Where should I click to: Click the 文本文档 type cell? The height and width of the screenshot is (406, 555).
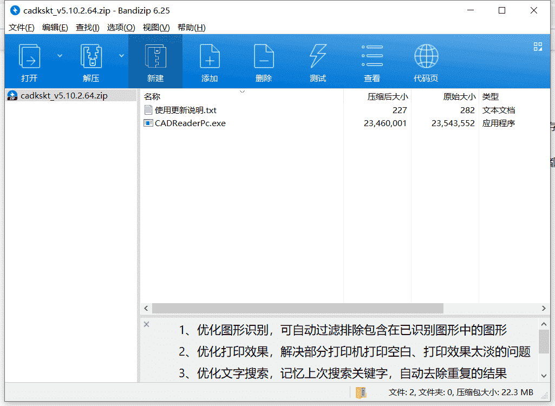click(x=498, y=110)
